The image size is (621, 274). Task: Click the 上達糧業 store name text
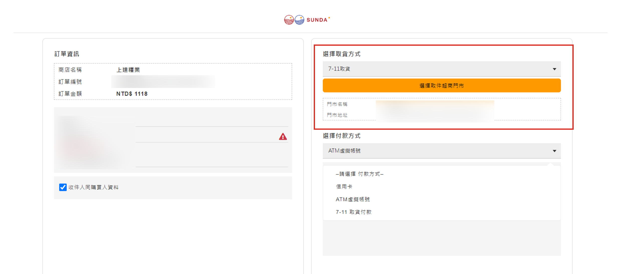pos(128,70)
